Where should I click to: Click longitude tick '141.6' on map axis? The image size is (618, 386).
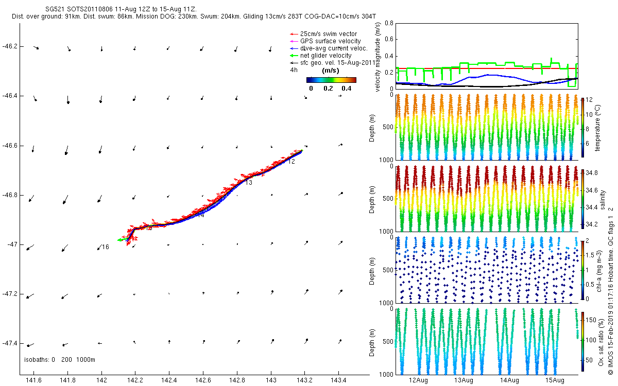coord(34,380)
